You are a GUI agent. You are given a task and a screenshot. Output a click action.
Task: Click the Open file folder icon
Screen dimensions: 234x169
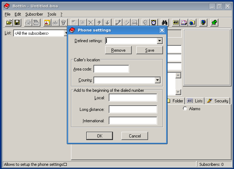tap(9, 23)
